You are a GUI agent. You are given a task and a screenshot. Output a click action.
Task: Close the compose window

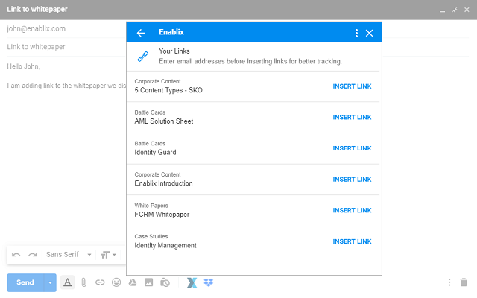(467, 10)
